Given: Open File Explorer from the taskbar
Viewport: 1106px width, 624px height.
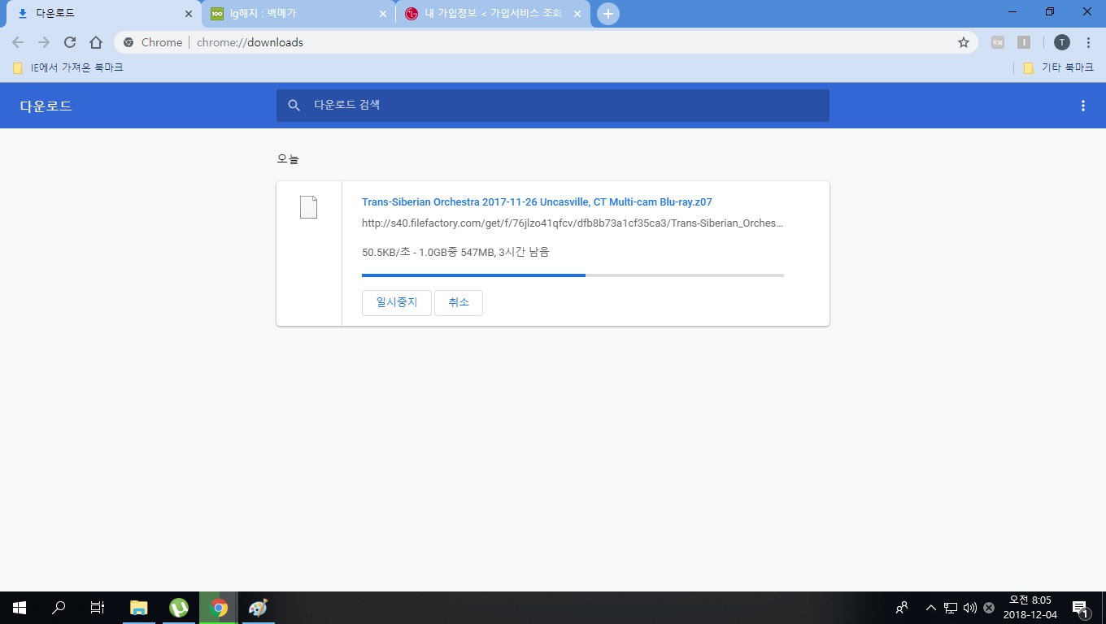Looking at the screenshot, I should (x=139, y=607).
